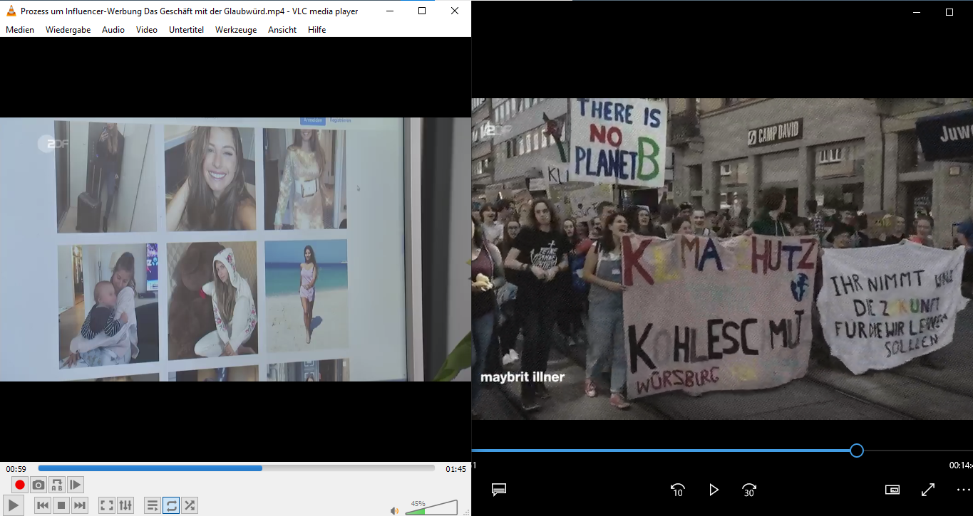Toggle the loop repeat mode button
This screenshot has height=516, width=973.
171,505
